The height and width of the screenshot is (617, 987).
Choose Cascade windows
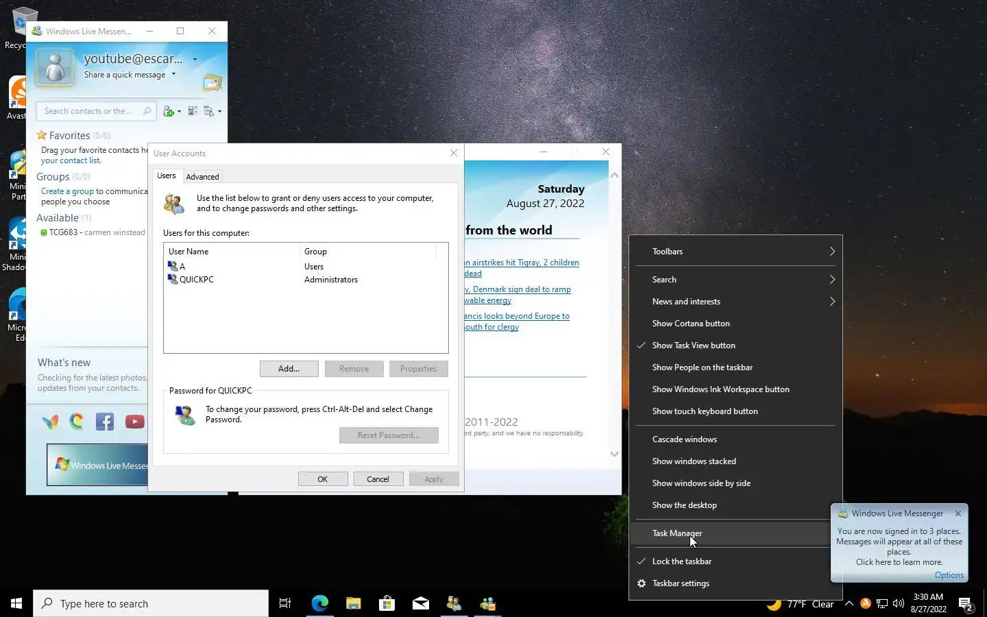[x=735, y=439]
